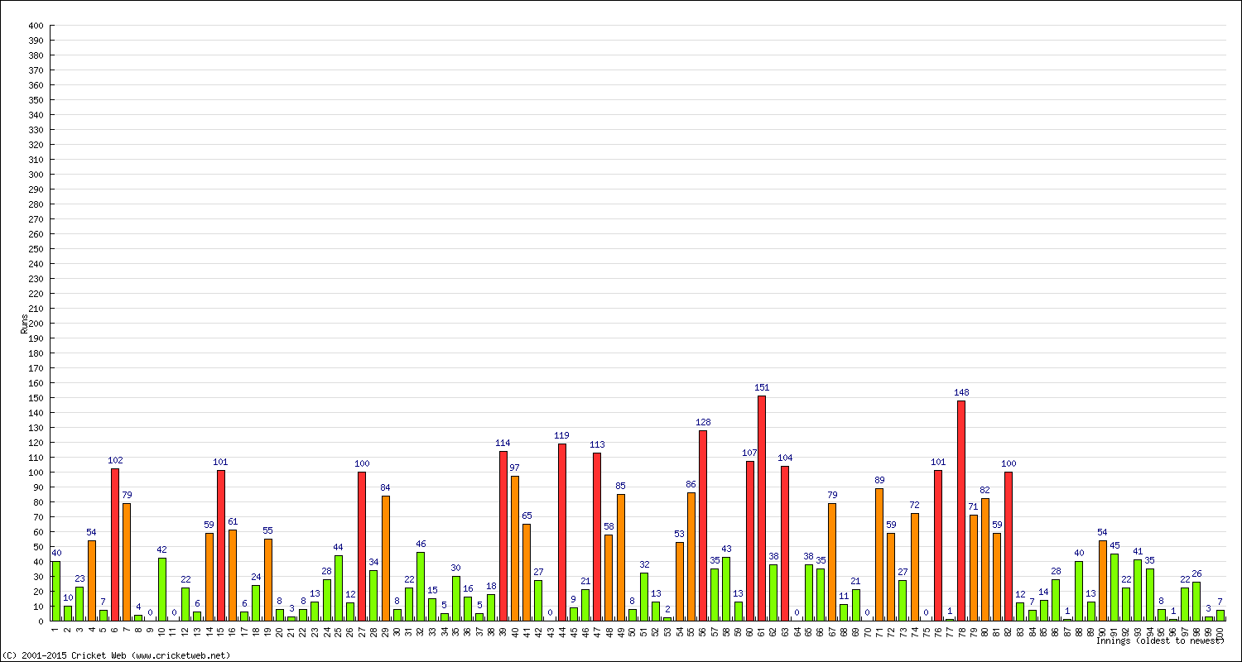Viewport: 1242px width, 662px height.
Task: Select the 200 label on the runs axis
Action: pyautogui.click(x=35, y=324)
